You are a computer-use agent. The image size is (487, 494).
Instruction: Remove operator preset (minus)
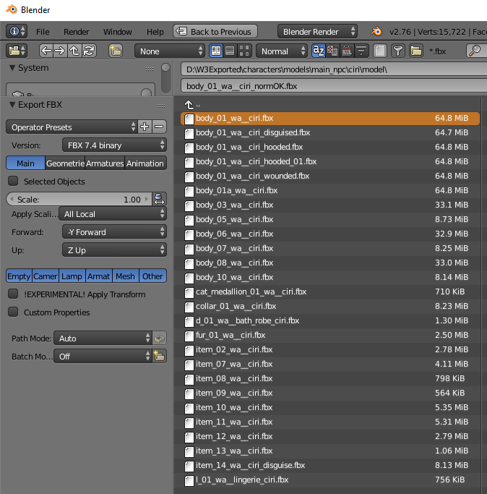point(159,127)
